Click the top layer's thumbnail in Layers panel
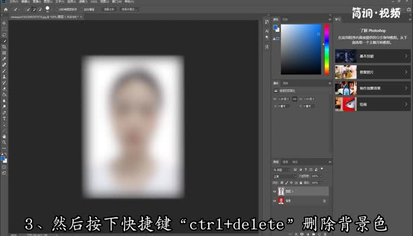This screenshot has width=413, height=236. [x=281, y=191]
